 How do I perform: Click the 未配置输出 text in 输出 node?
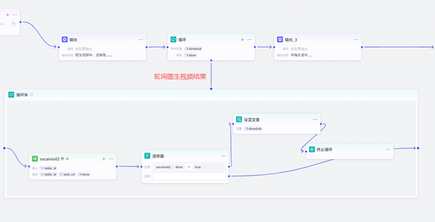pos(84,49)
